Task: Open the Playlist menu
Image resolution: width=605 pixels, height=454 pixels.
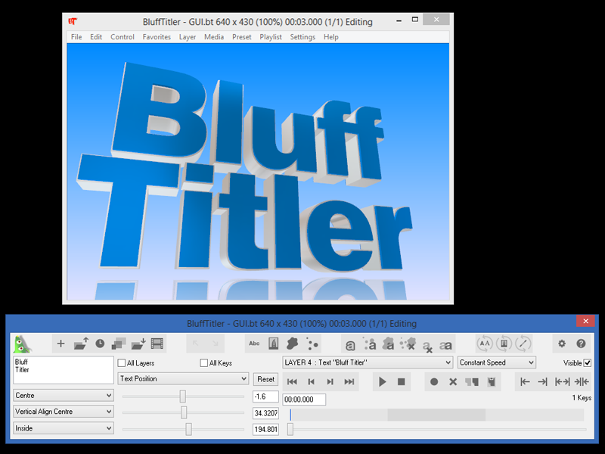Action: pyautogui.click(x=270, y=37)
